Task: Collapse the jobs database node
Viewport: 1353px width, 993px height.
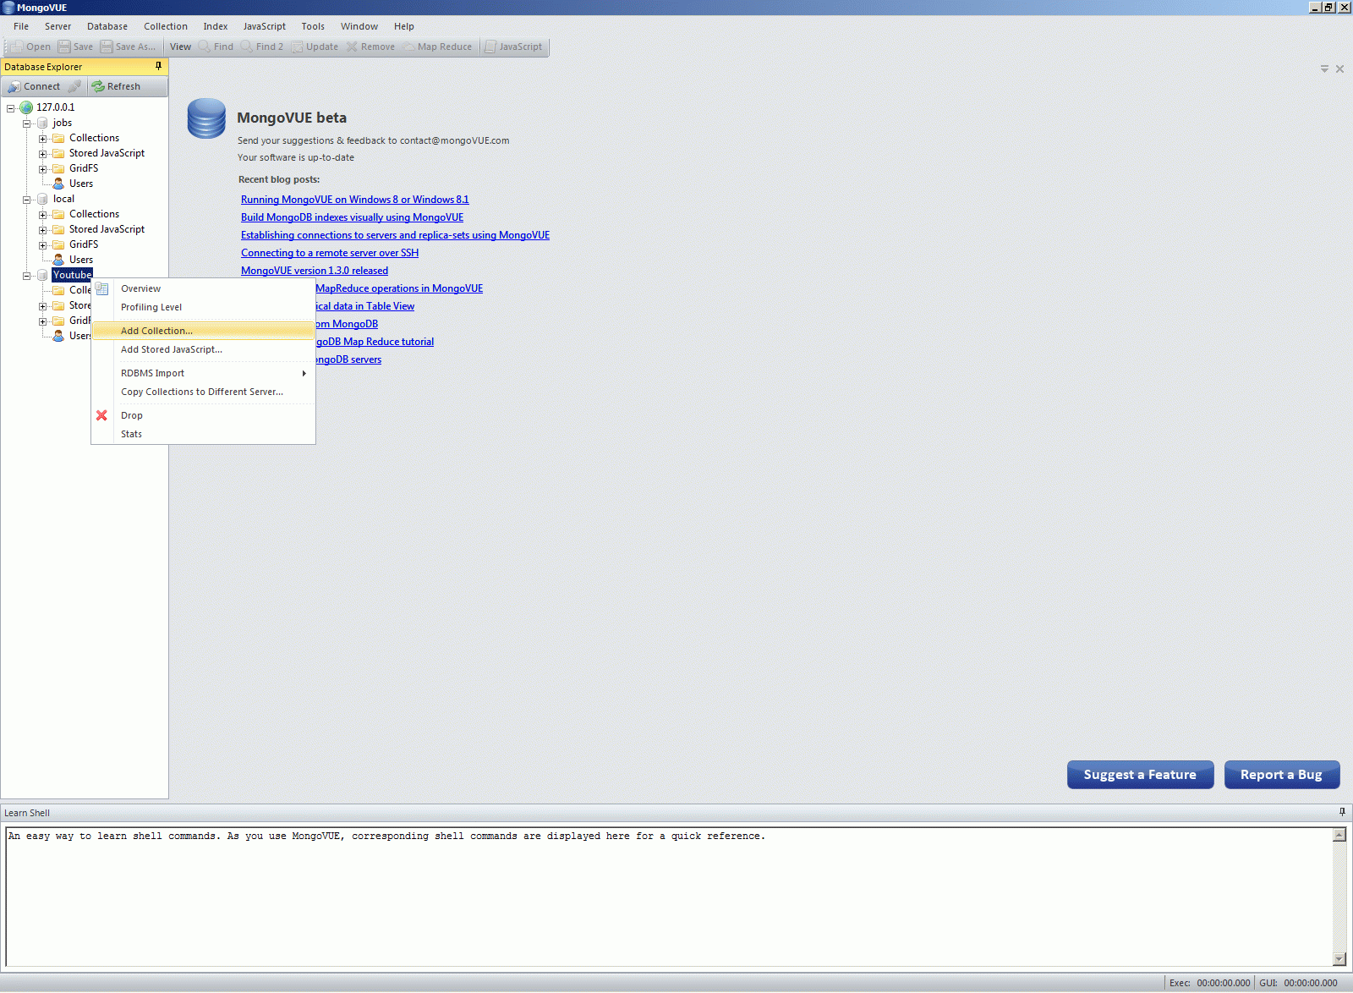Action: point(26,123)
